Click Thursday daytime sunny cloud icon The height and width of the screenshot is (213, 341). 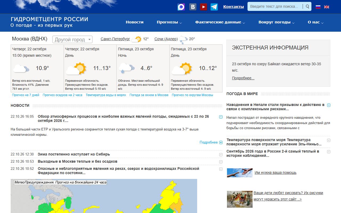76,69
